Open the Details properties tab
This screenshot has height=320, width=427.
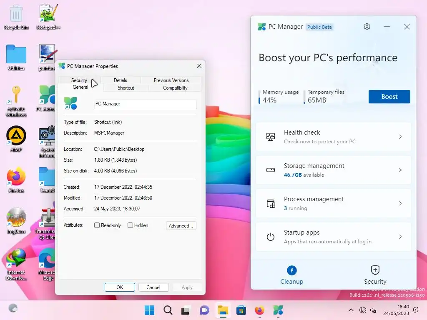click(x=121, y=80)
